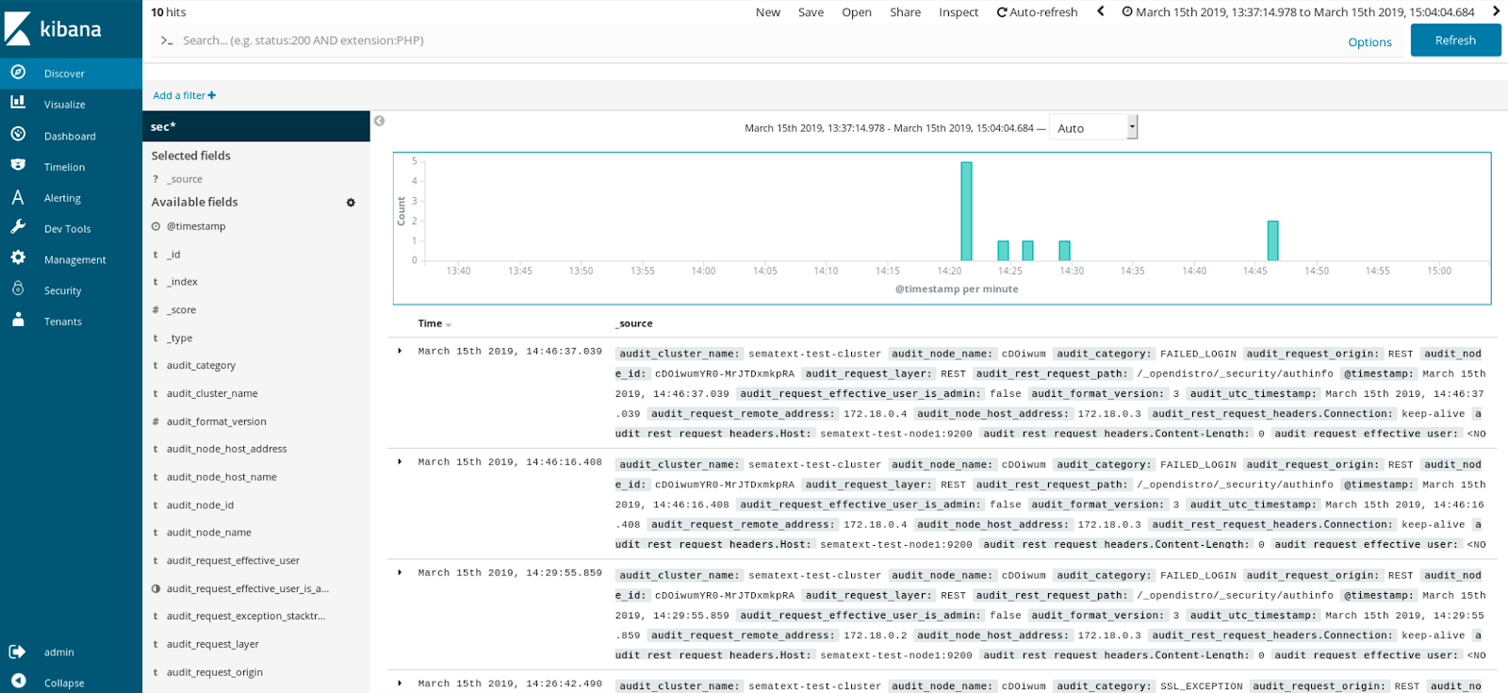Click the tallest histogram bar near 14:20
The height and width of the screenshot is (693, 1508).
(966, 211)
